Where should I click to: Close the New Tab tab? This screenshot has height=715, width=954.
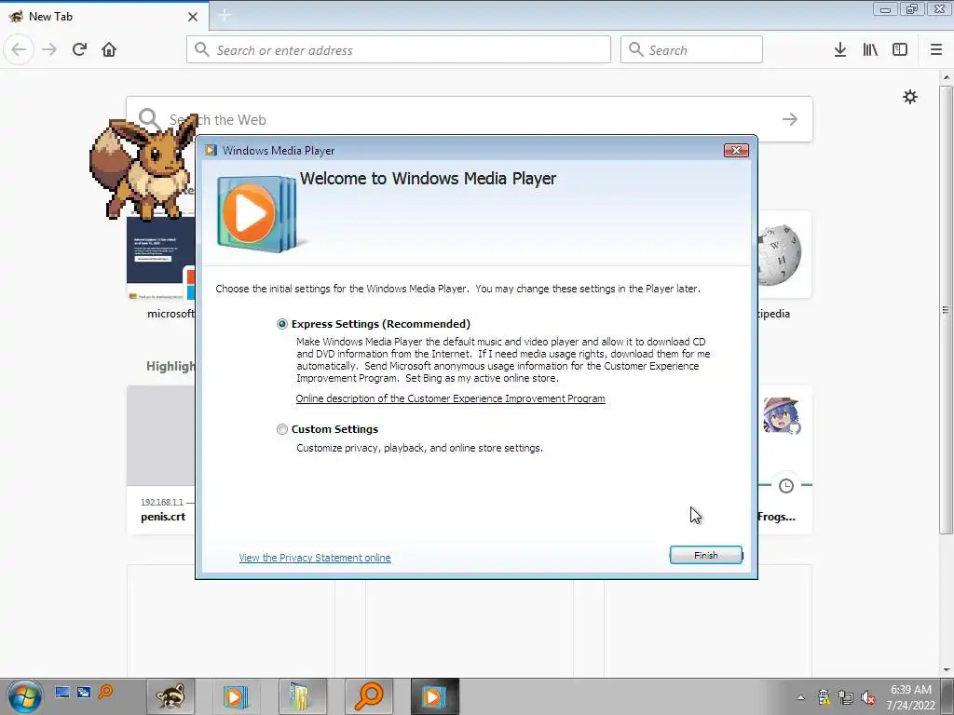tap(193, 17)
